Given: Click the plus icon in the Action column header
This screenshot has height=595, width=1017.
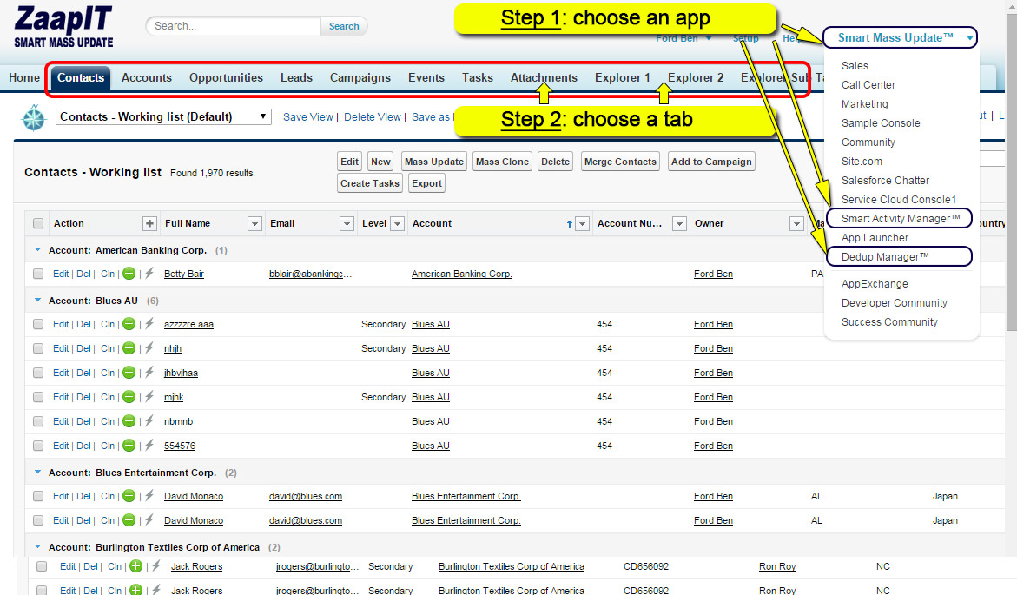Looking at the screenshot, I should [149, 223].
